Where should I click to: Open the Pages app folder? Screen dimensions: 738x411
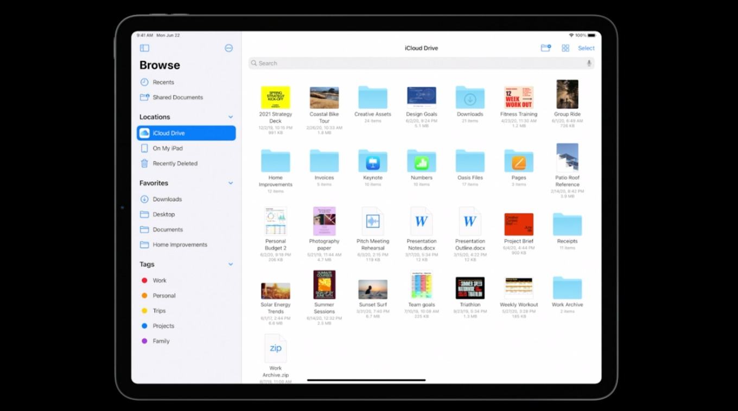(x=519, y=161)
